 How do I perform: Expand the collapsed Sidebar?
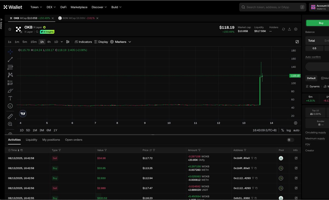point(1,24)
